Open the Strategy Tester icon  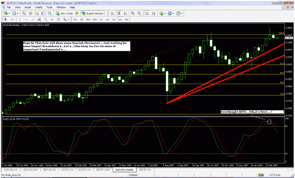(x=50, y=13)
